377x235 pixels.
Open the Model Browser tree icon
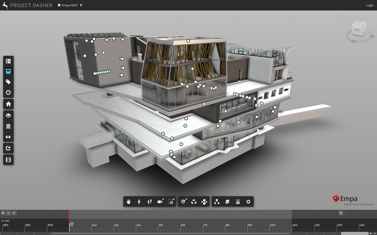217,202
